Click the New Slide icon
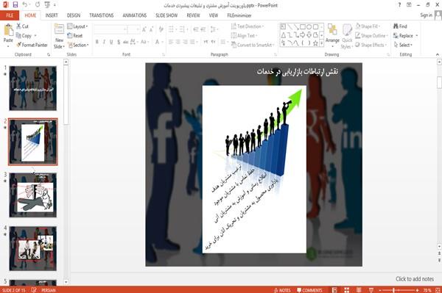Viewport: 442px width, 293px height. pyautogui.click(x=59, y=30)
